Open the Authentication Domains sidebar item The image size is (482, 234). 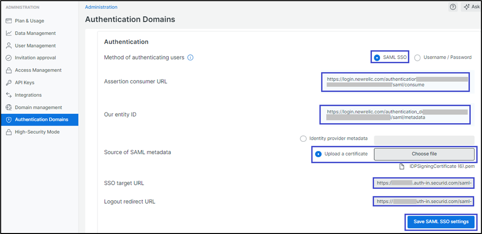[41, 120]
